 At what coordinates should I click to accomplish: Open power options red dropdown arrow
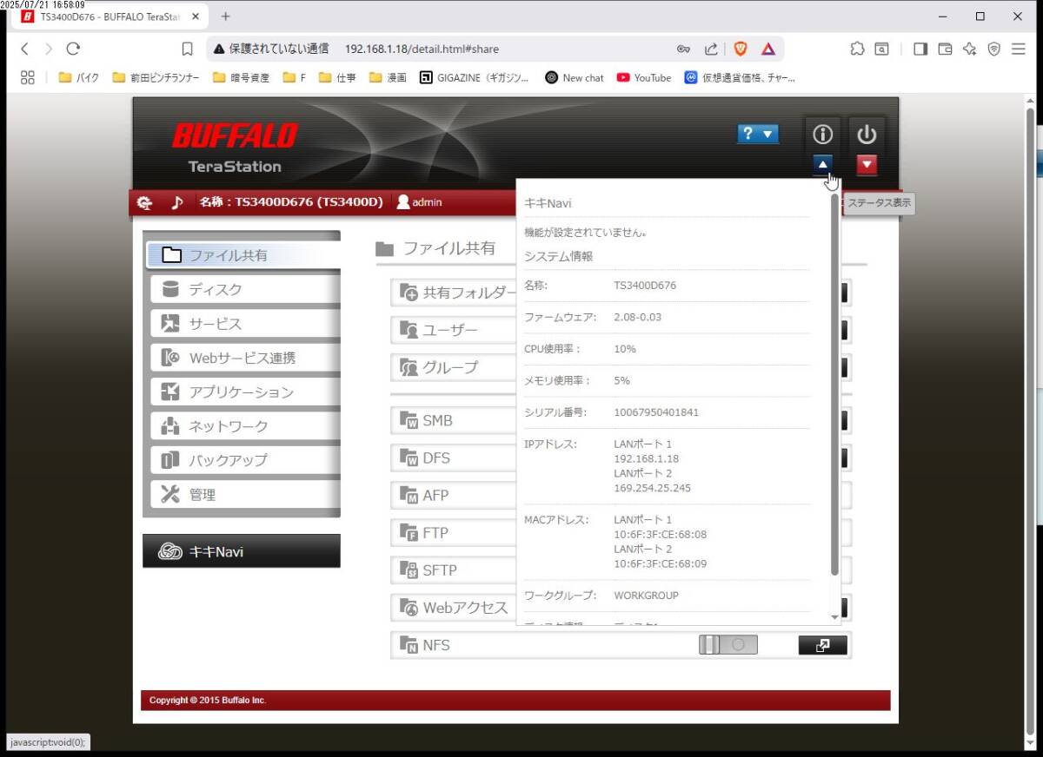pos(867,164)
